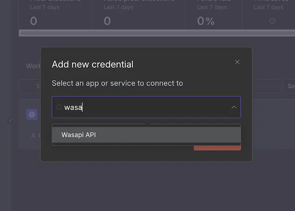295x211 pixels.
Task: Click into the 'wasa' search field
Action: [146, 107]
